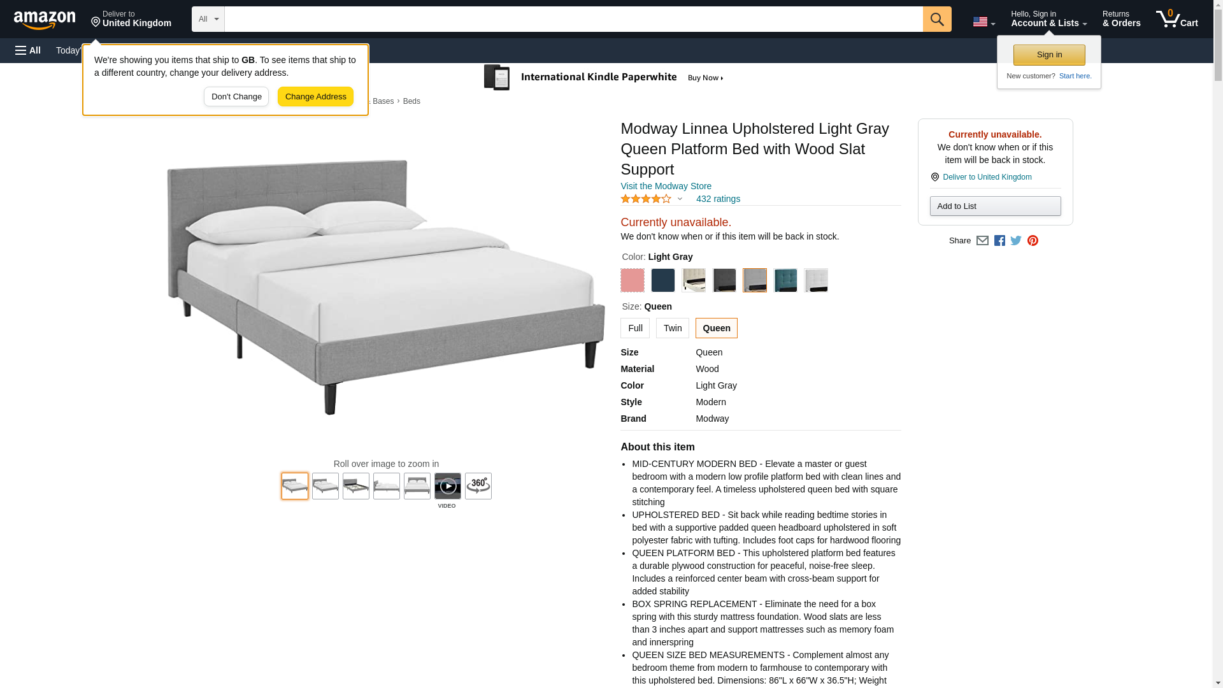Share via Facebook icon
This screenshot has height=688, width=1223.
pyautogui.click(x=999, y=241)
